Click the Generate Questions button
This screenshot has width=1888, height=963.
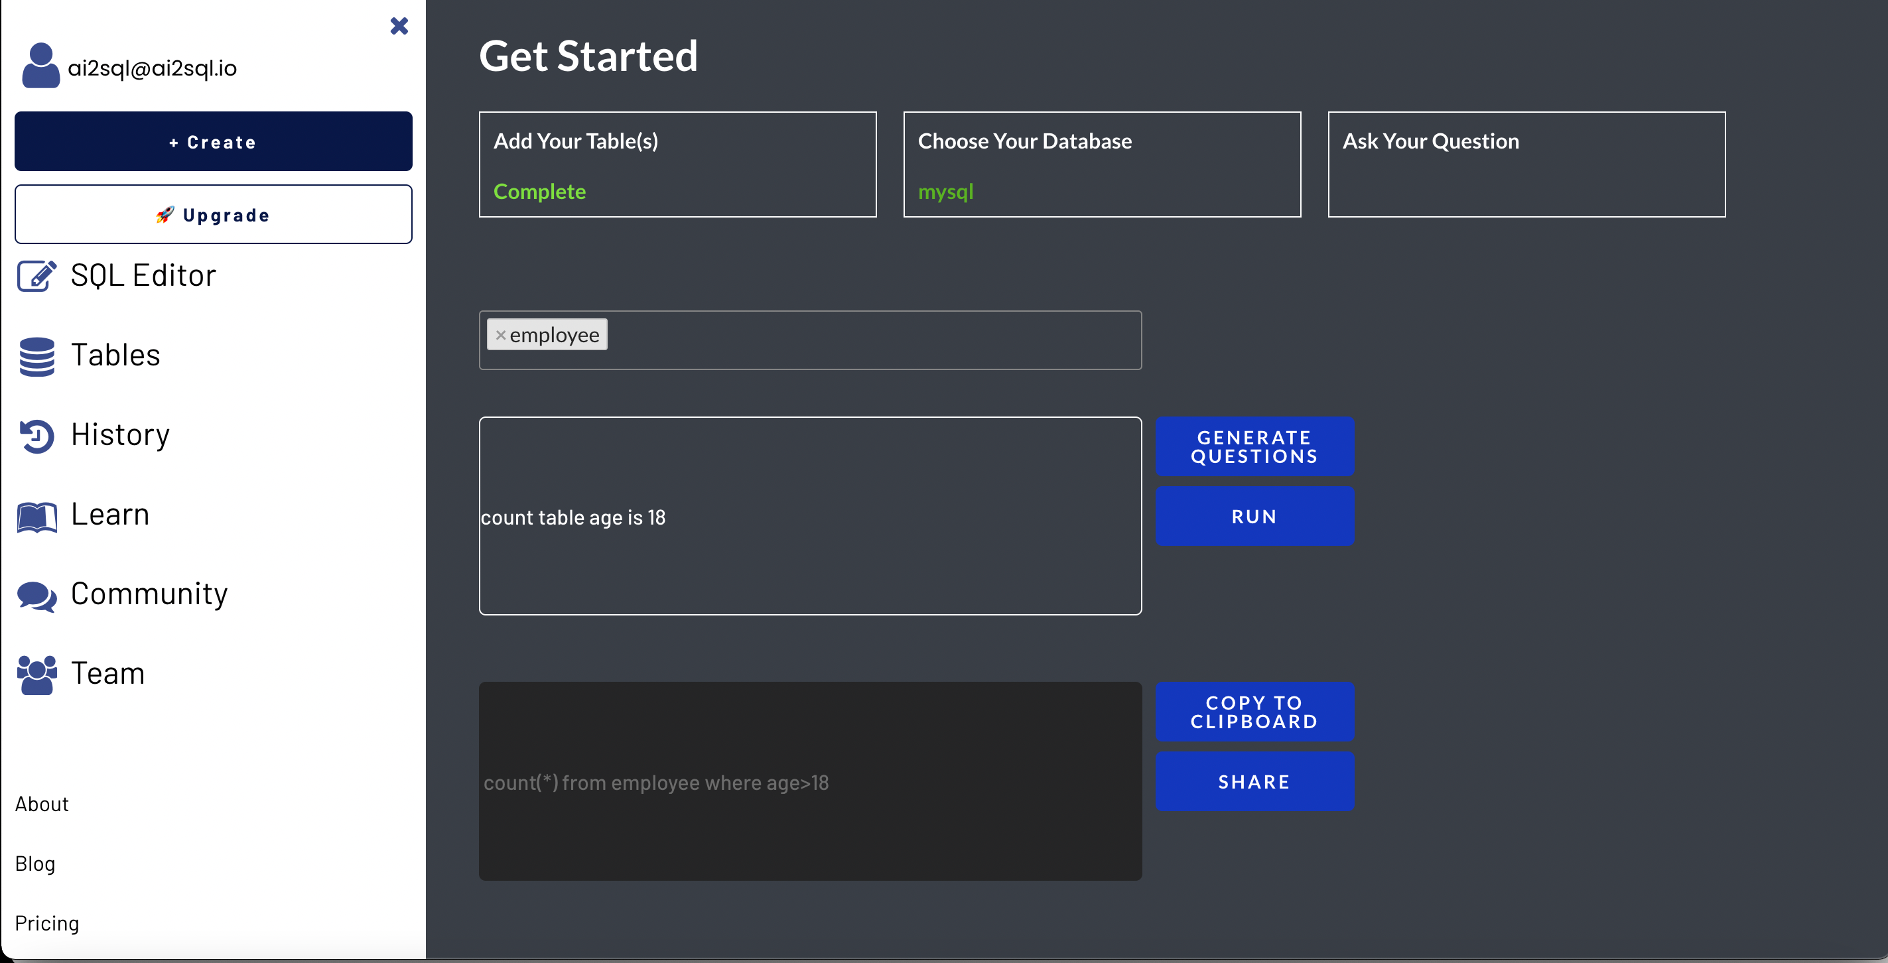[x=1254, y=446]
